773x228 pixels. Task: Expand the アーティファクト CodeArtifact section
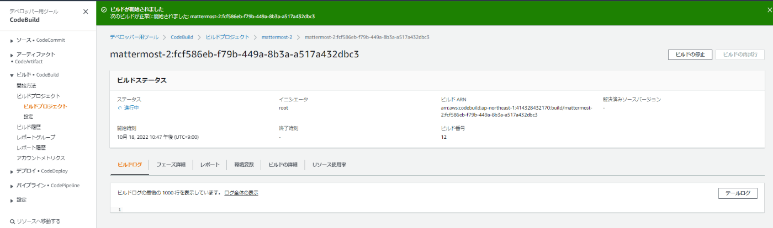point(12,55)
